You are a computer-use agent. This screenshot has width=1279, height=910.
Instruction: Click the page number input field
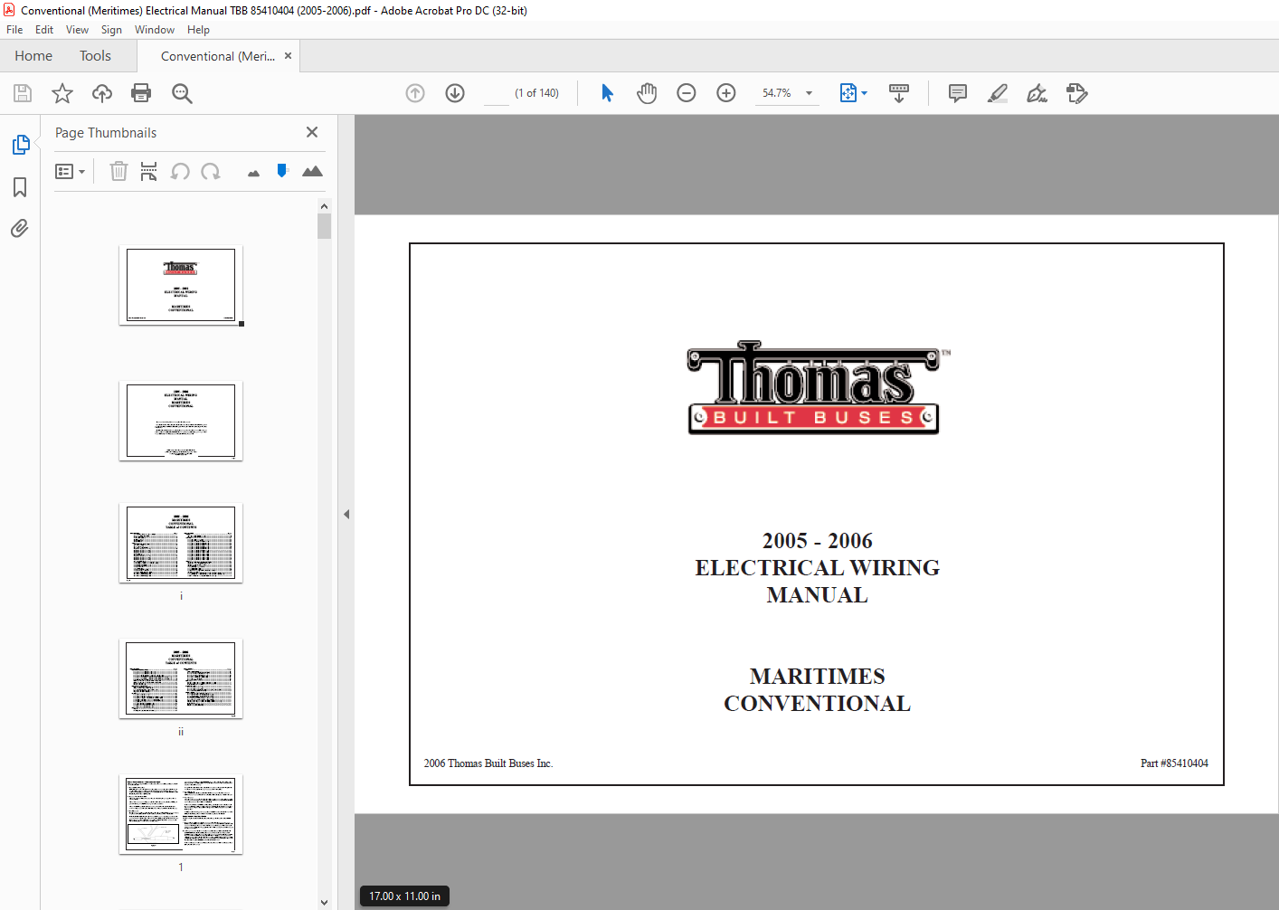[x=497, y=93]
